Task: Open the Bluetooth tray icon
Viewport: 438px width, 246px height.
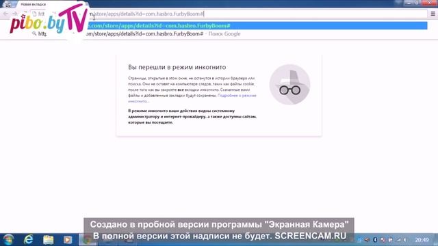Action: pyautogui.click(x=375, y=240)
